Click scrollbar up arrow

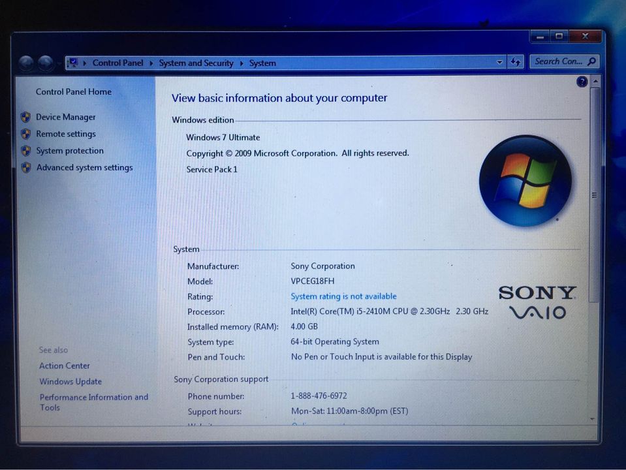point(595,82)
